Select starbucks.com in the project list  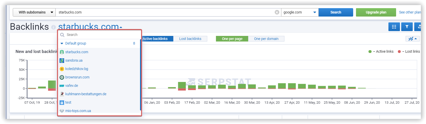click(x=77, y=52)
